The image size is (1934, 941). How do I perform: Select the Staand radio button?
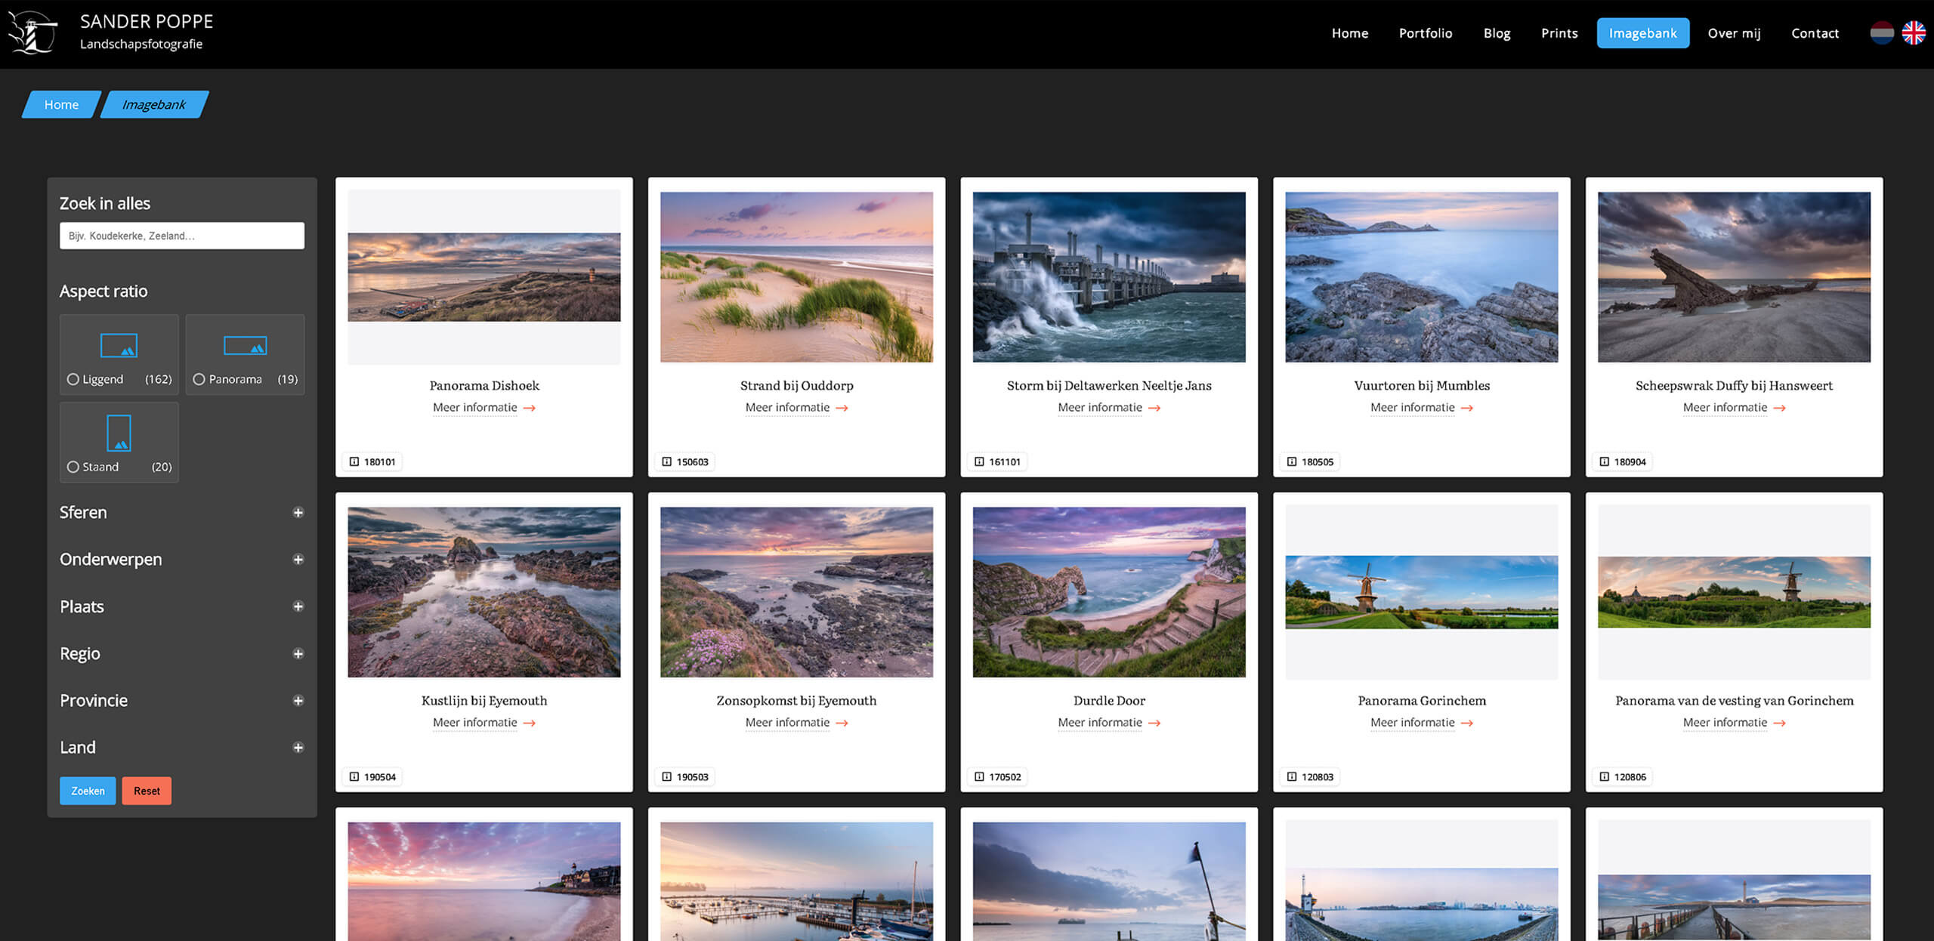[73, 467]
